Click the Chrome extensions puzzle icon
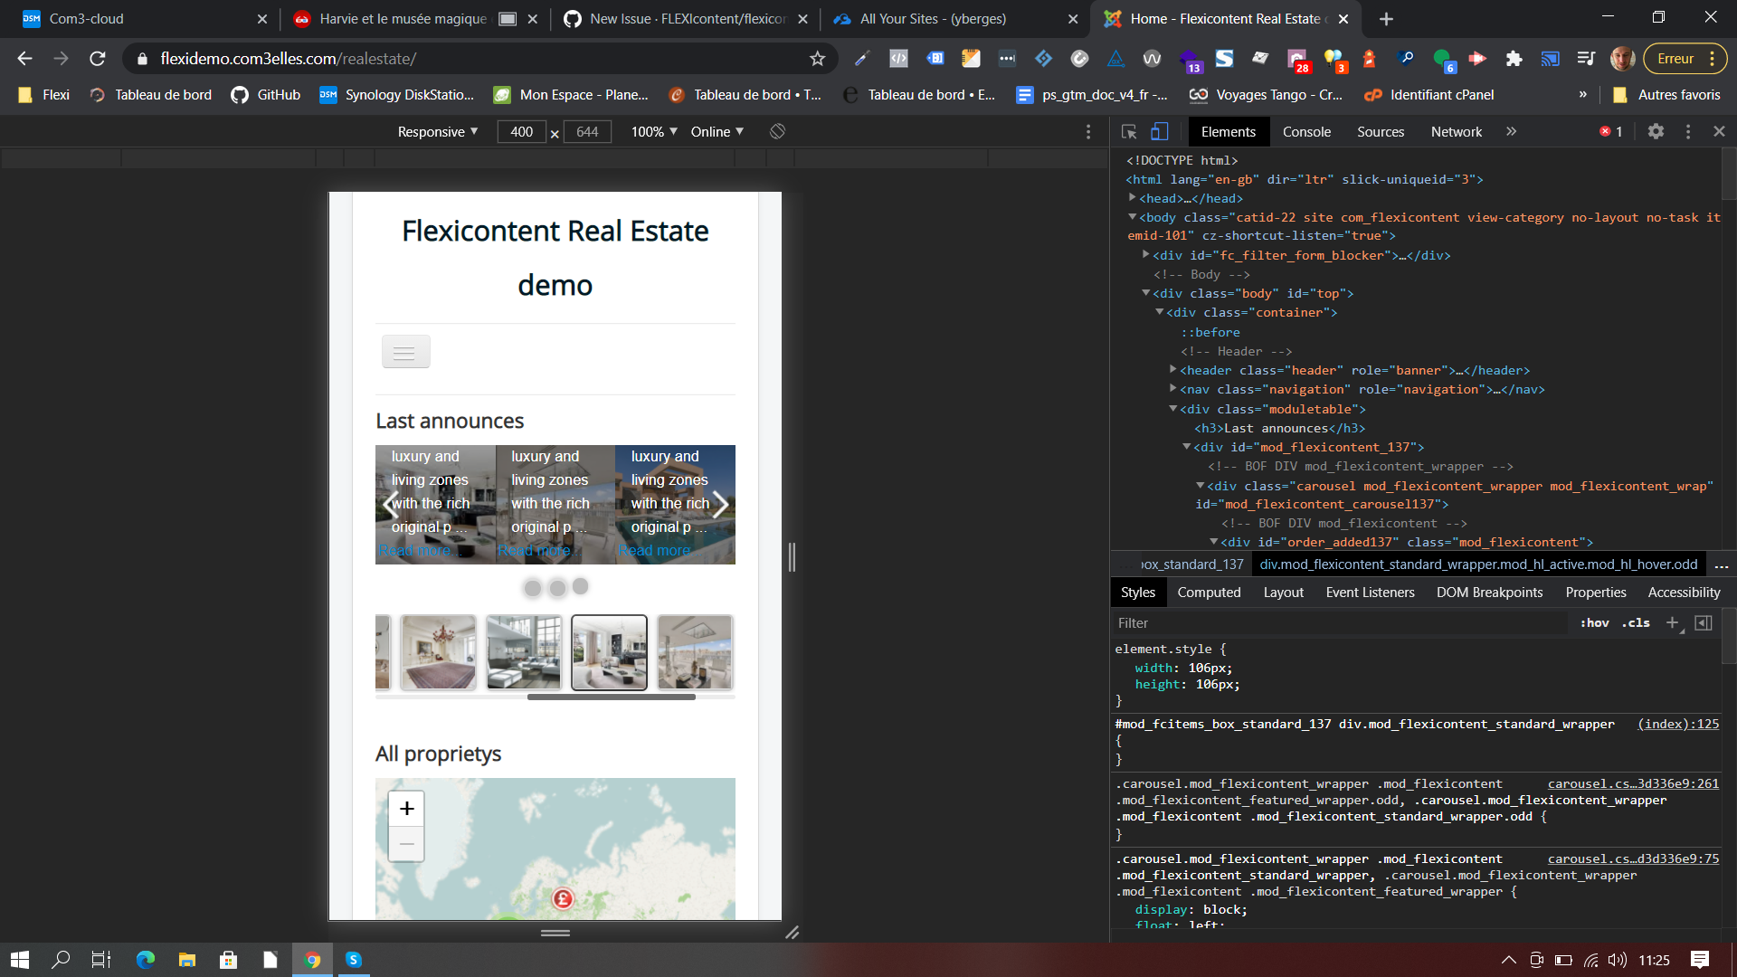1737x977 pixels. click(x=1514, y=58)
